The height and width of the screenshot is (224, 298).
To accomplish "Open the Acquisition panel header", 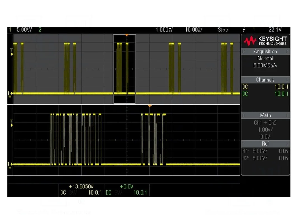I will (x=265, y=52).
